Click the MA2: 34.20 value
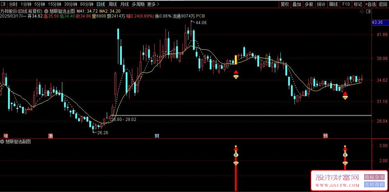Viewport: 389px width, 192px height. tap(110, 11)
